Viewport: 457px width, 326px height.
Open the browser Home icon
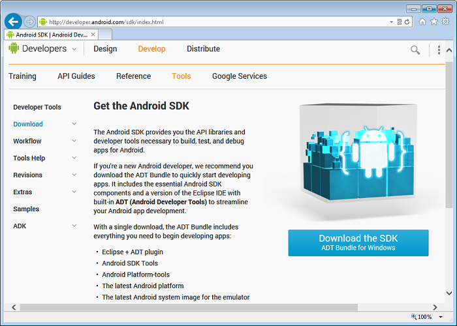tap(422, 22)
